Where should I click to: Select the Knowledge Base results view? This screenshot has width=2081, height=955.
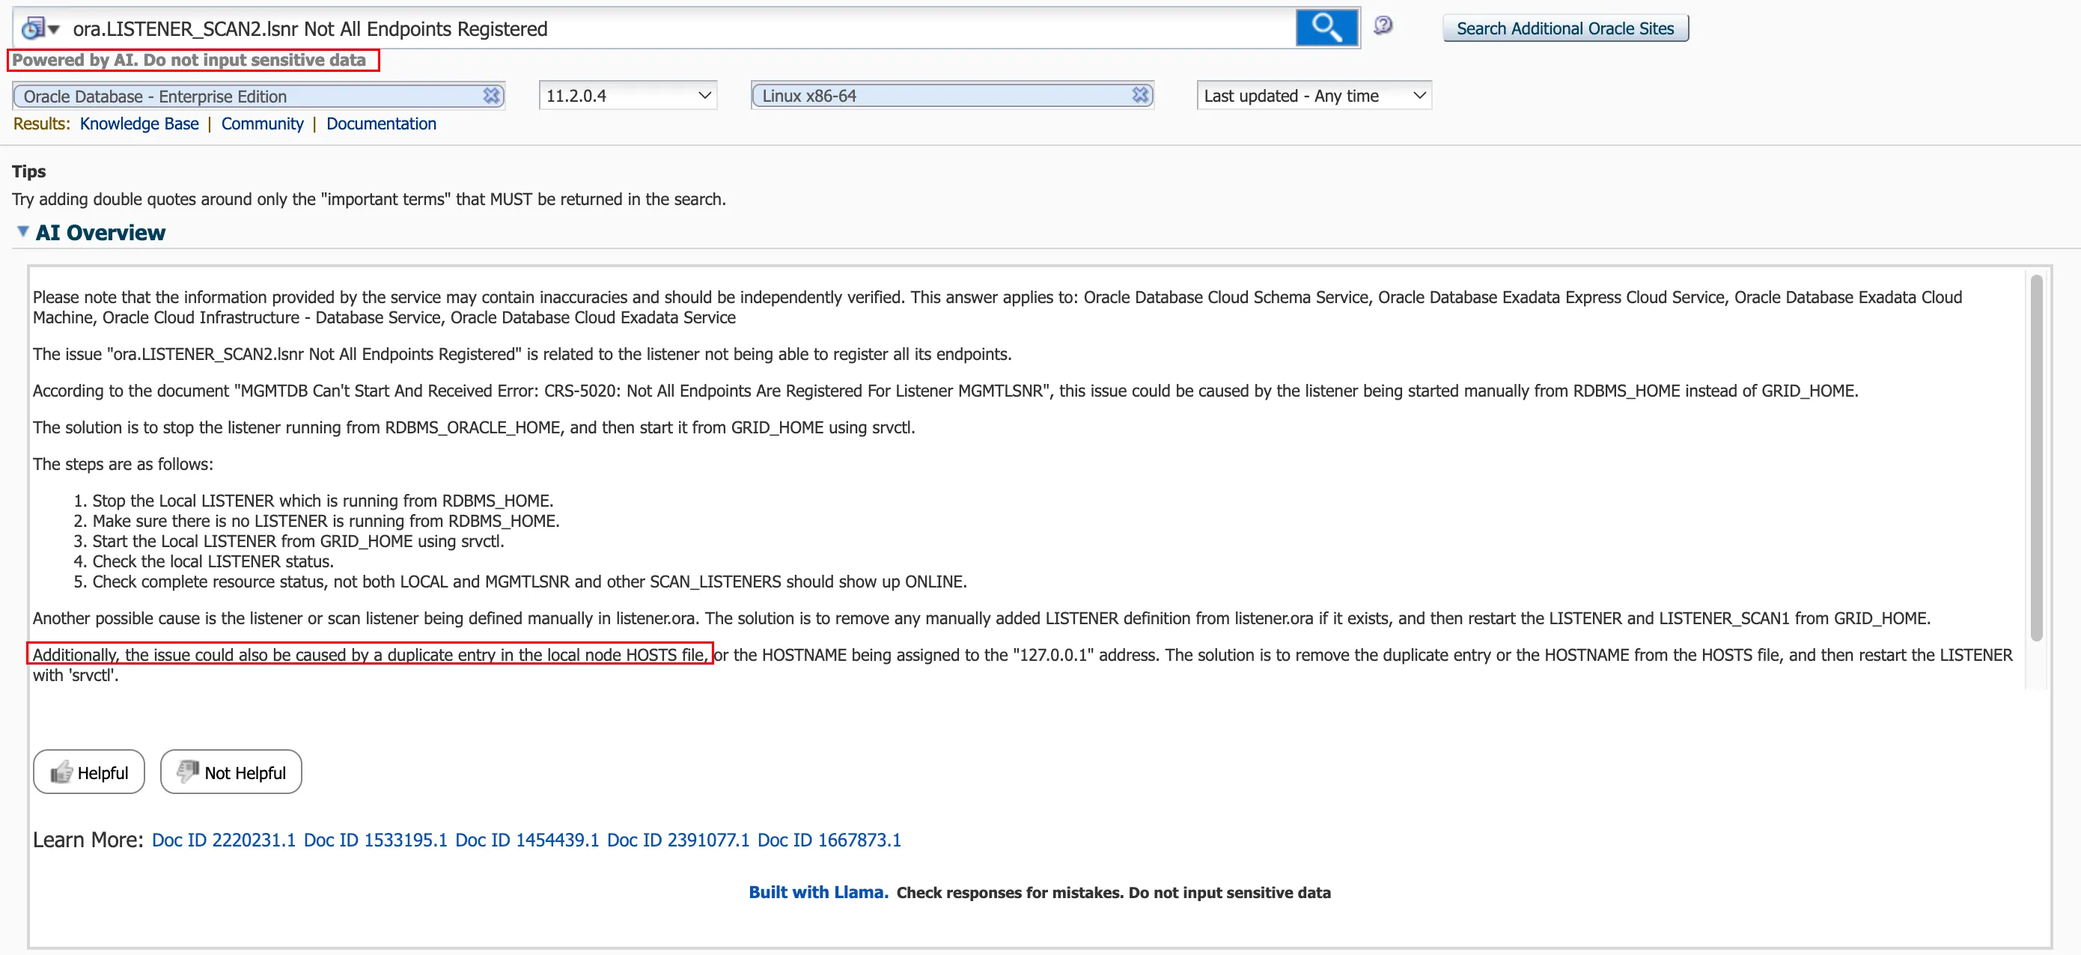[x=138, y=123]
